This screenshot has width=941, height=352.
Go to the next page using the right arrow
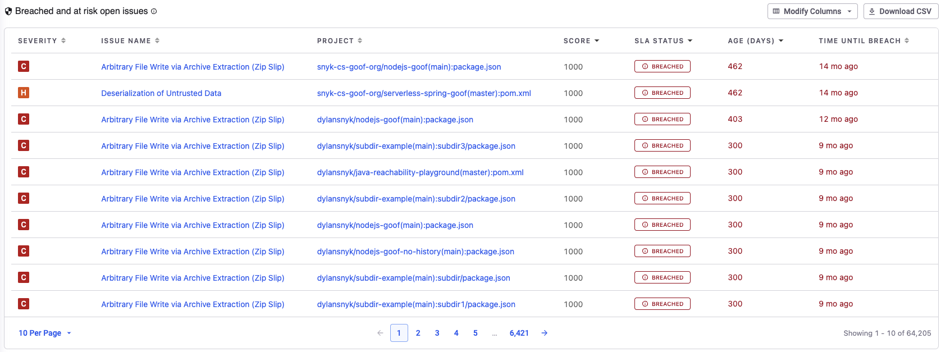point(545,333)
